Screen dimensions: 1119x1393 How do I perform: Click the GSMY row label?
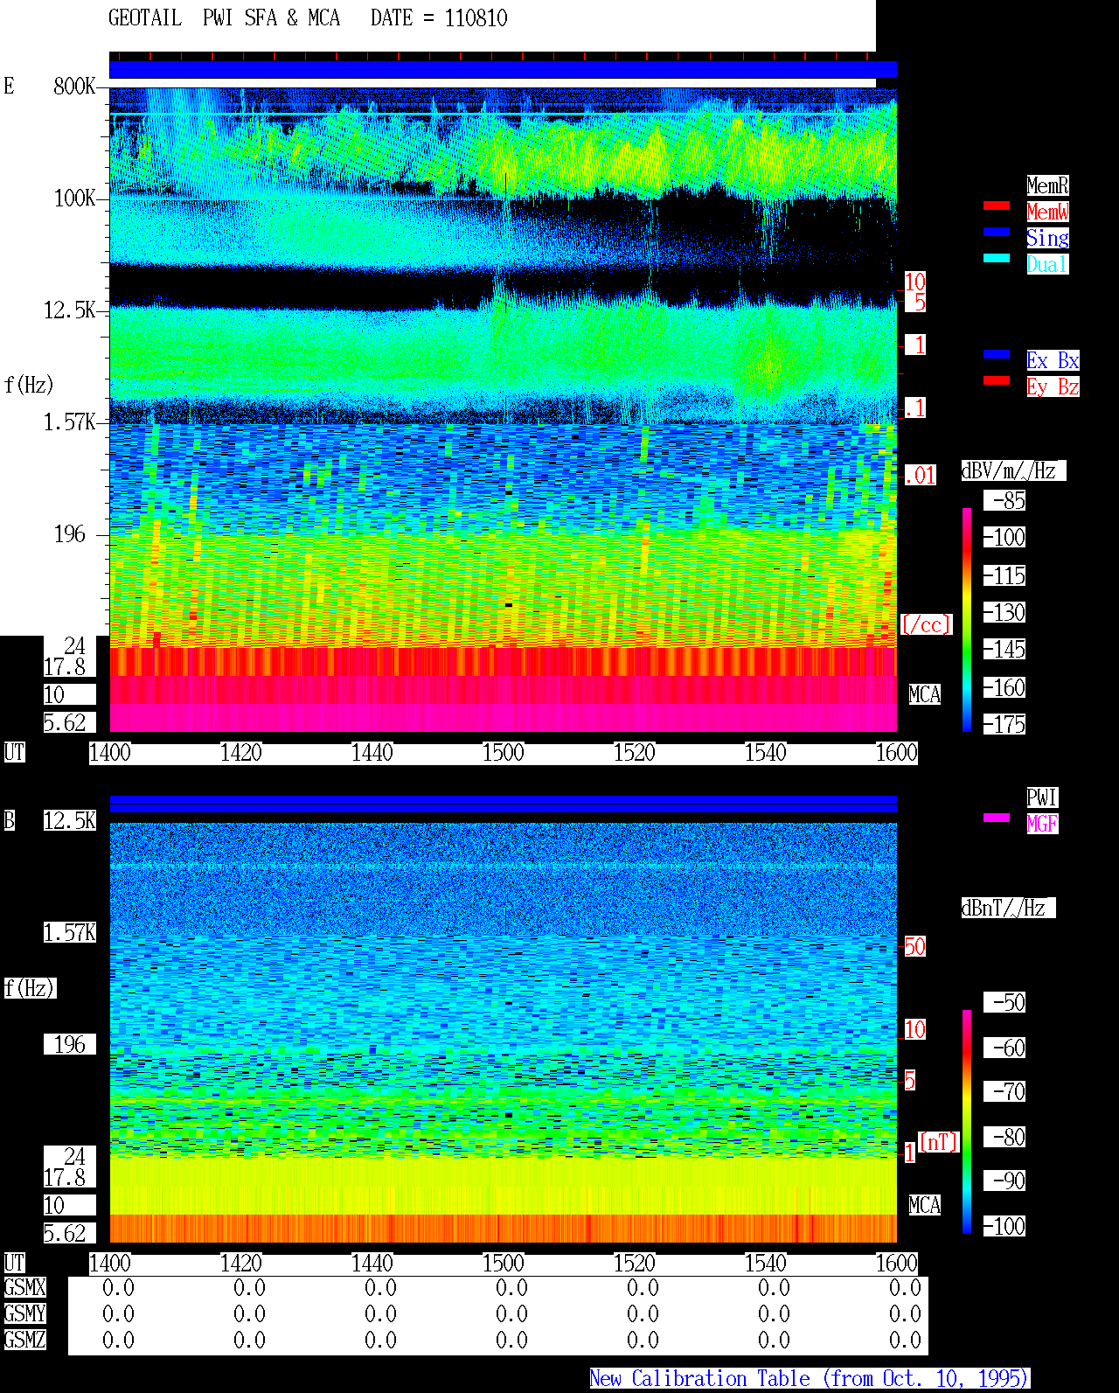coord(24,1313)
